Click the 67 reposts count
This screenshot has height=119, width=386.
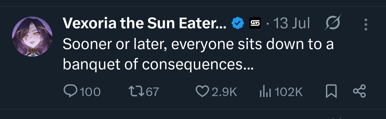[x=153, y=92]
